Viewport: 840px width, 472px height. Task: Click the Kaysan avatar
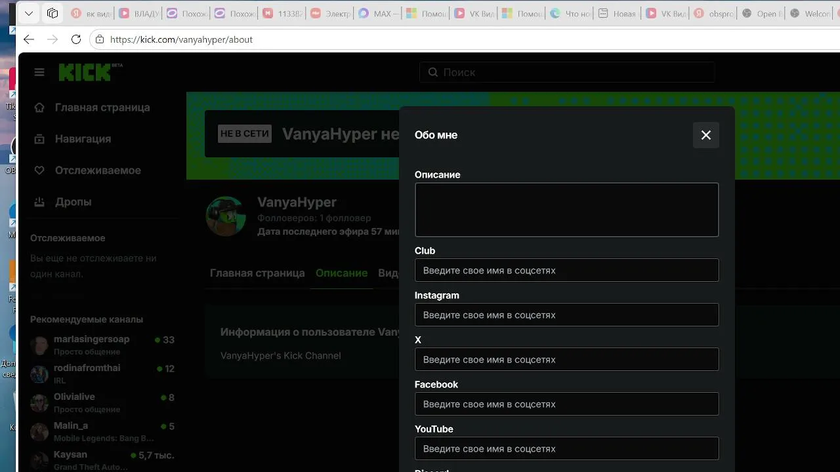click(39, 461)
